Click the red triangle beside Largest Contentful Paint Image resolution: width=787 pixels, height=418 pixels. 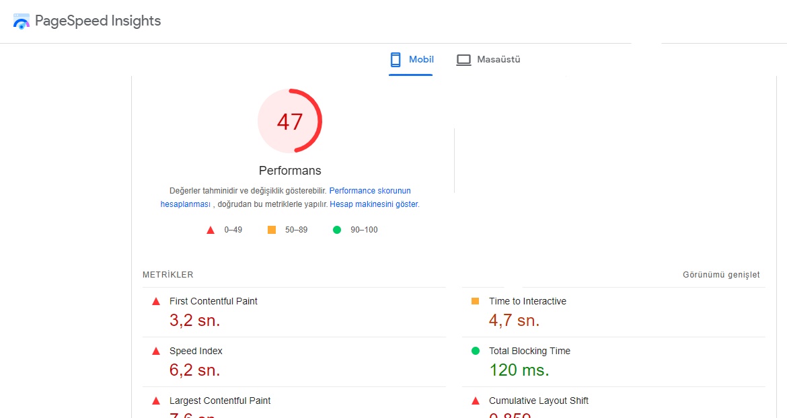[x=157, y=401]
